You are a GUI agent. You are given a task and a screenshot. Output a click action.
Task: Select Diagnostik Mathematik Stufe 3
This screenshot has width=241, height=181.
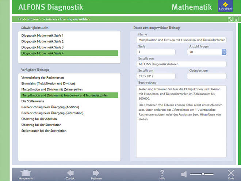pyautogui.click(x=69, y=47)
